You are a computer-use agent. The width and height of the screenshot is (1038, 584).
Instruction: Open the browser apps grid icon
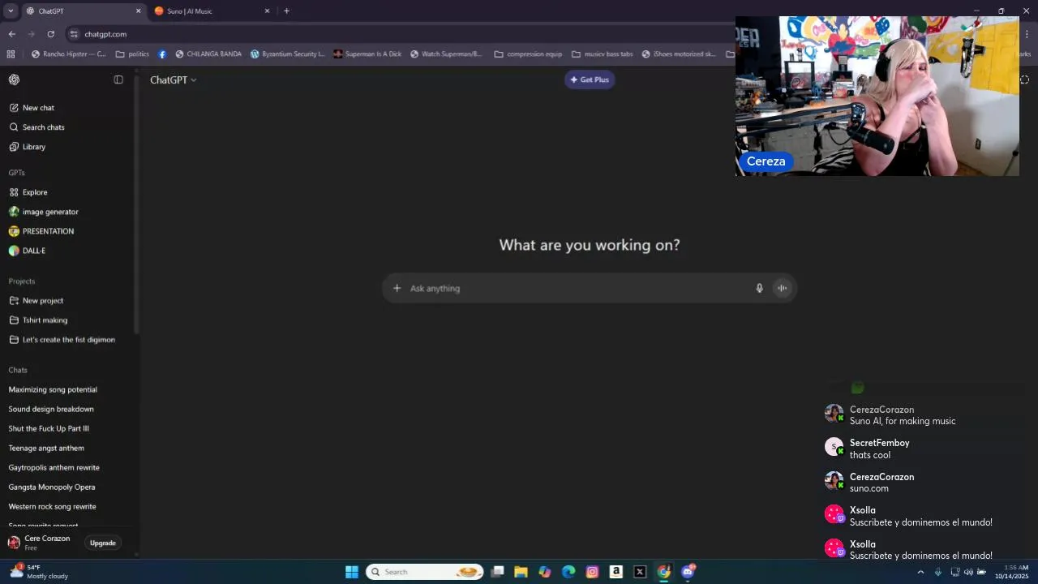click(x=11, y=54)
